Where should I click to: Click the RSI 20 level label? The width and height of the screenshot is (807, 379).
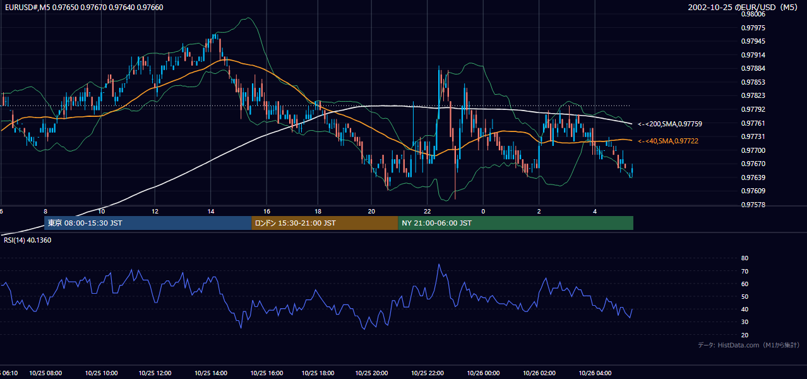coord(744,335)
